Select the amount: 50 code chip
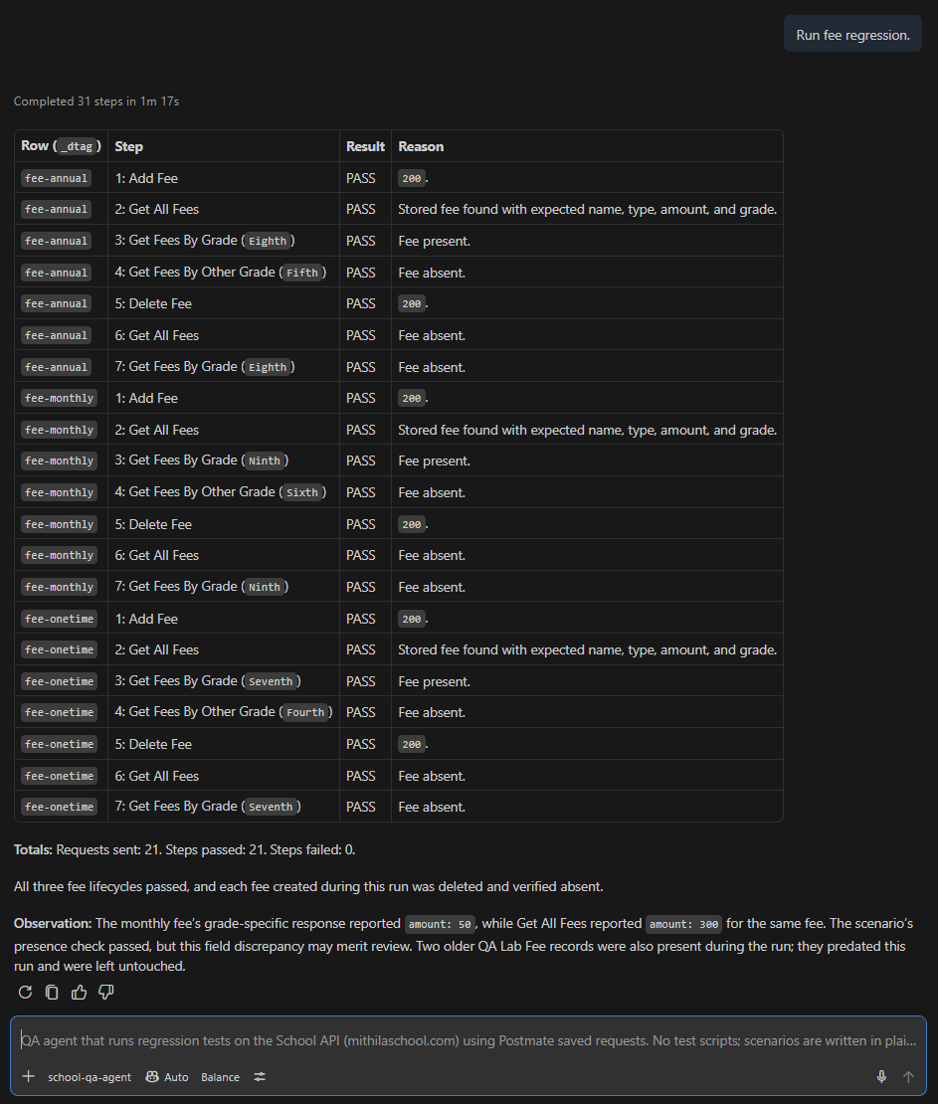Screen dimensions: 938x1104 pos(440,924)
